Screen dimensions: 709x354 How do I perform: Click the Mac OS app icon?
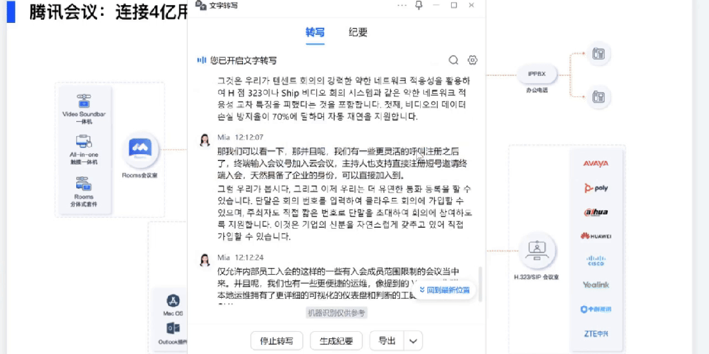pos(173,301)
